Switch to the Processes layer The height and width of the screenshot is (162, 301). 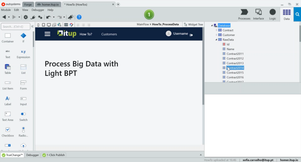point(244,14)
